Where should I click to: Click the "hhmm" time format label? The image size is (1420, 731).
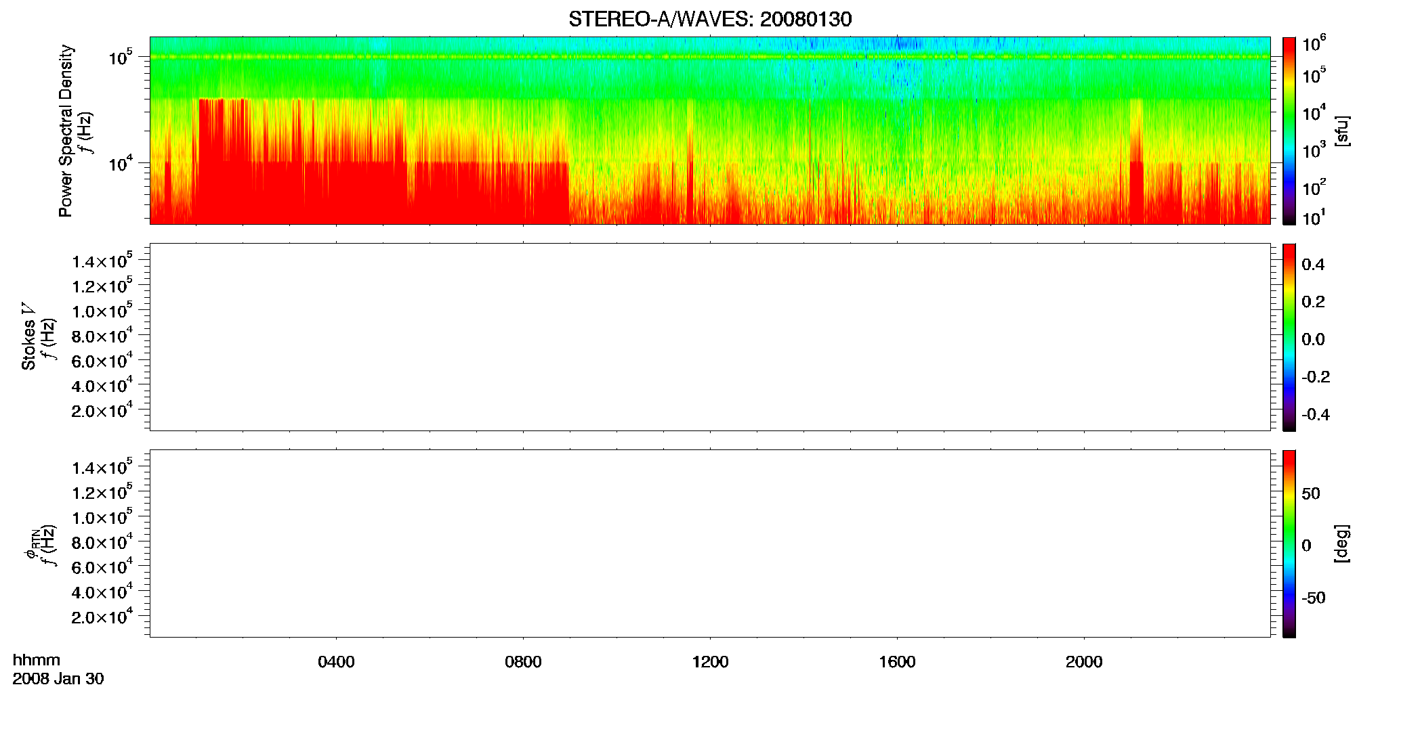pos(37,661)
